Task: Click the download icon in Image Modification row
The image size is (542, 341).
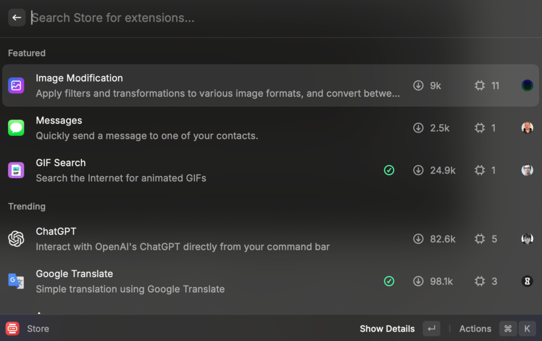Action: click(x=418, y=85)
